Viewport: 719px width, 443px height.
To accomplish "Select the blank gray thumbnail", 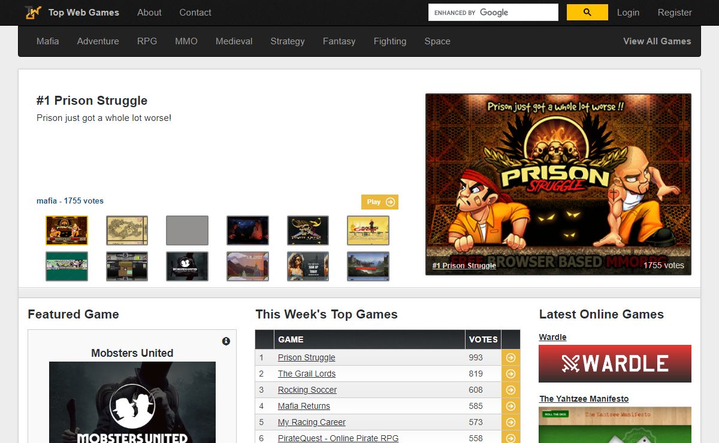I will coord(187,230).
